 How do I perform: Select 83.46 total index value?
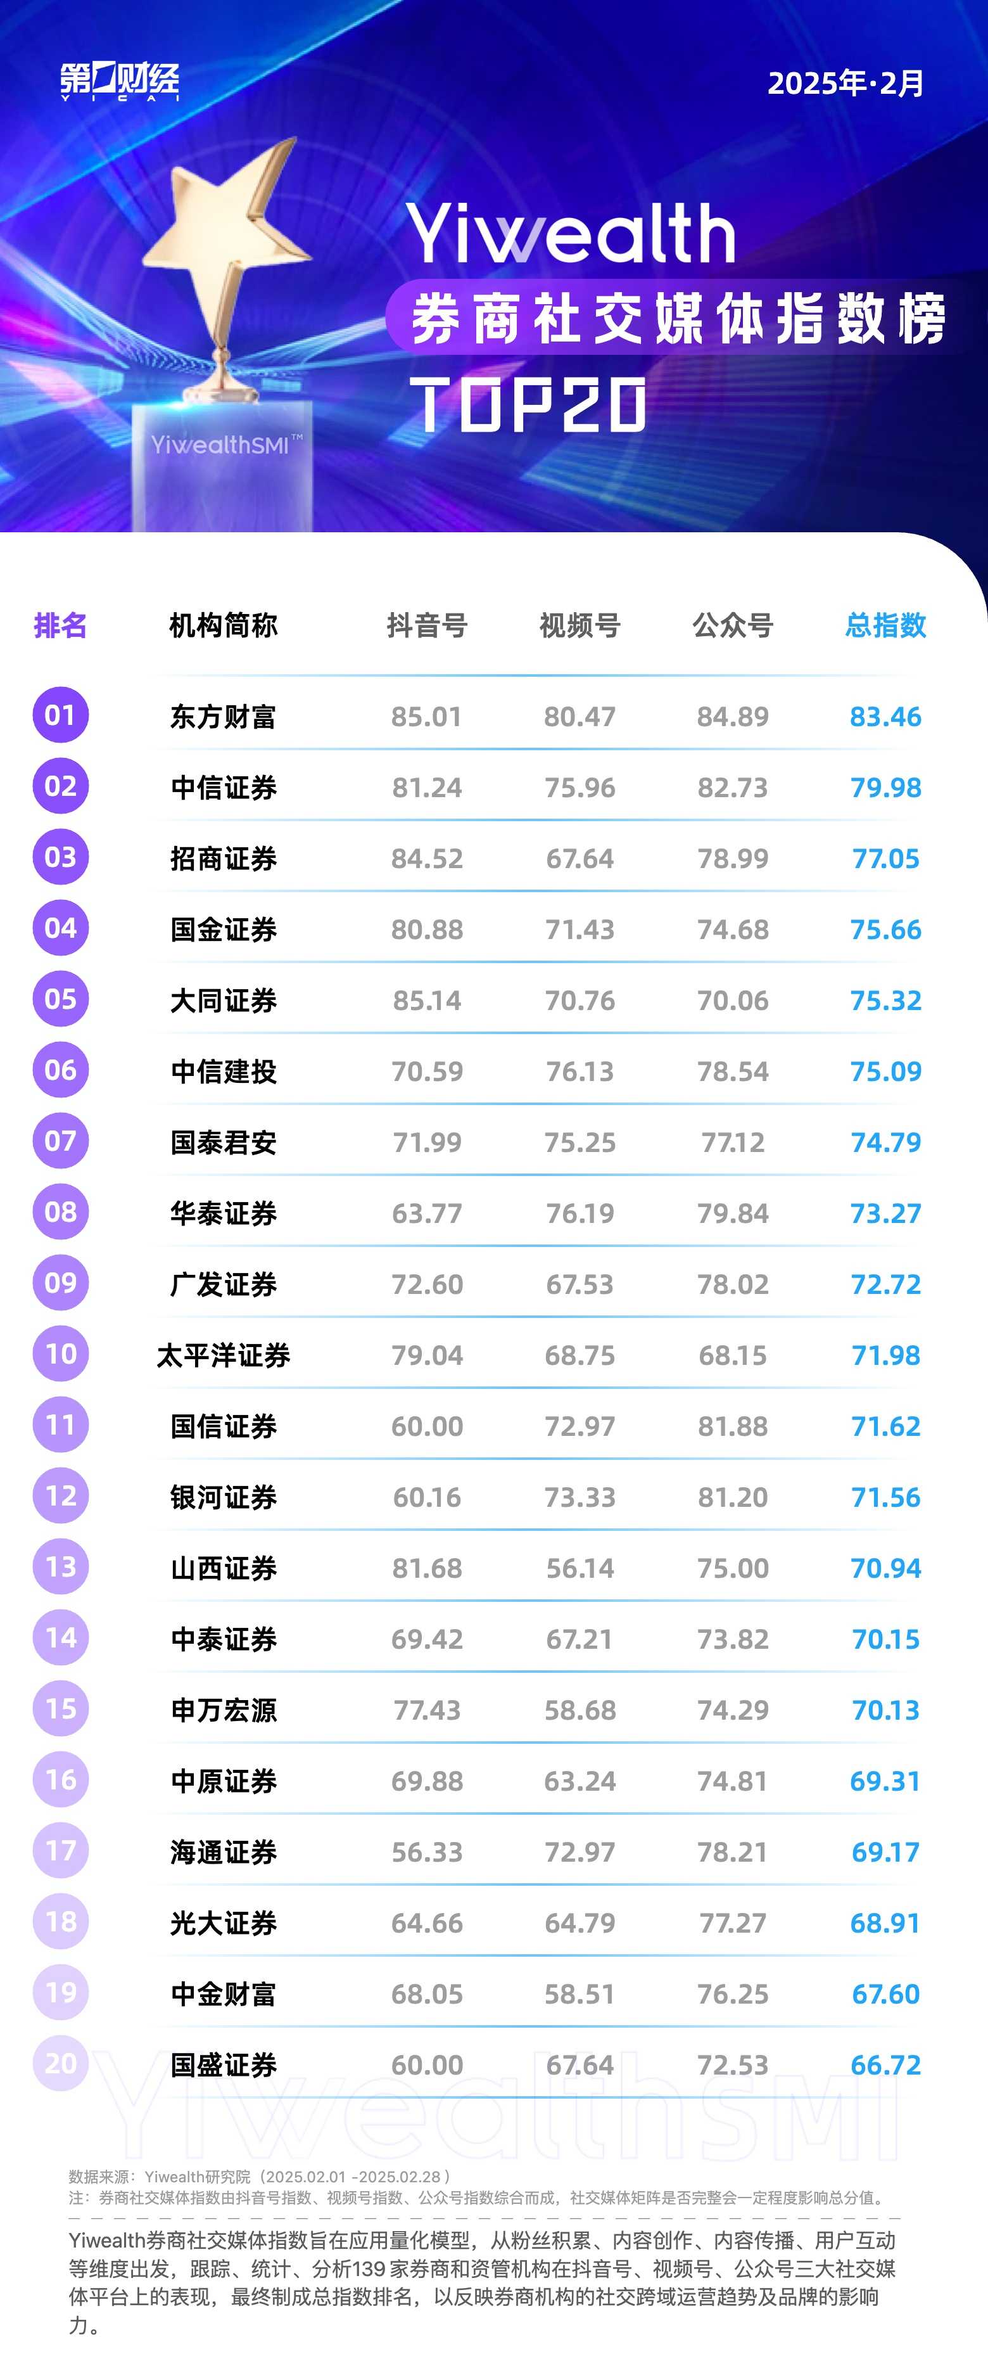point(885,716)
